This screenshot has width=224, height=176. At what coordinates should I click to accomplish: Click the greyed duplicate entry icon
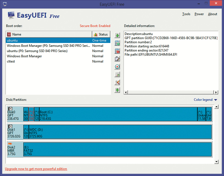[117, 74]
